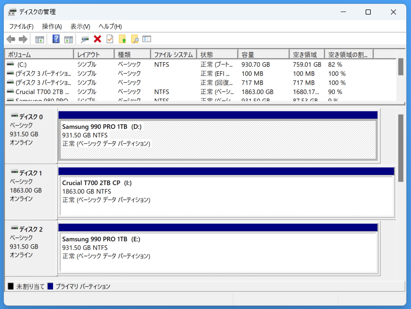
Task: Click the properties checkmark page icon
Action: click(110, 39)
